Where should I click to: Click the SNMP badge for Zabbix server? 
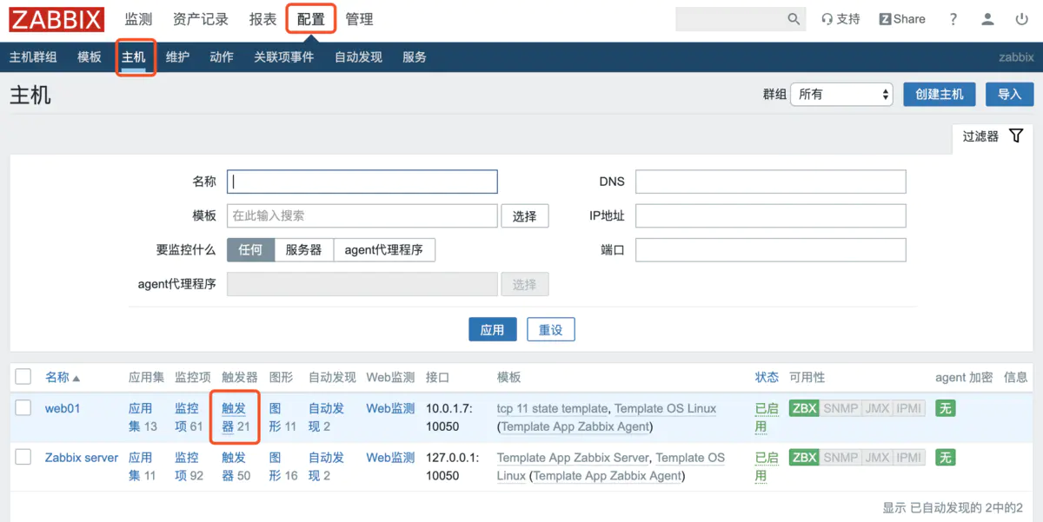click(840, 458)
